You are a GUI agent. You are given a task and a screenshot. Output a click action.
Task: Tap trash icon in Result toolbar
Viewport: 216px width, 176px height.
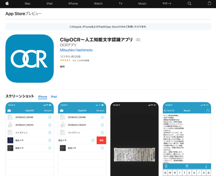[166, 166]
